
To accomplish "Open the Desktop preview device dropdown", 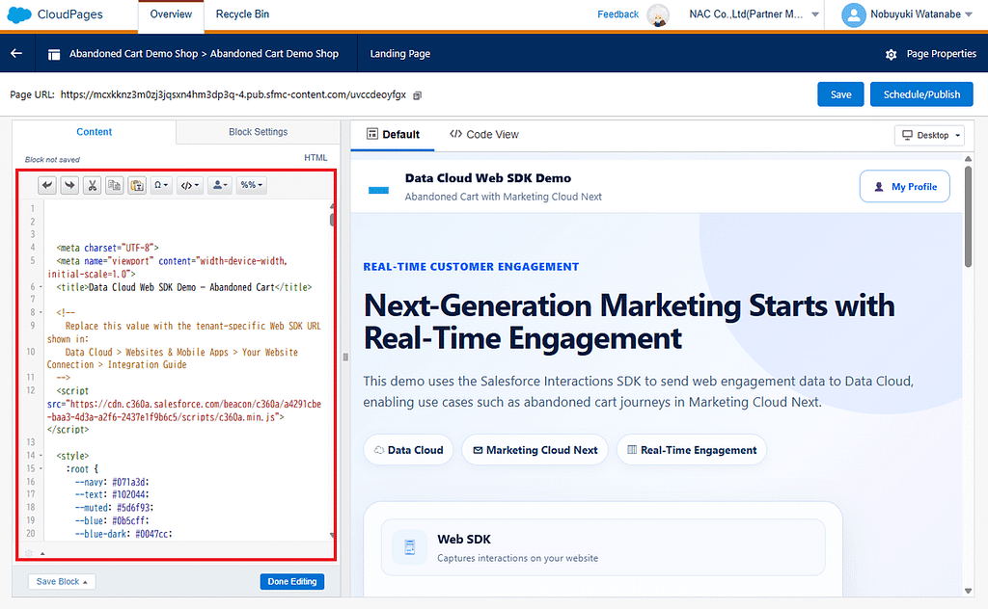I will tap(929, 135).
